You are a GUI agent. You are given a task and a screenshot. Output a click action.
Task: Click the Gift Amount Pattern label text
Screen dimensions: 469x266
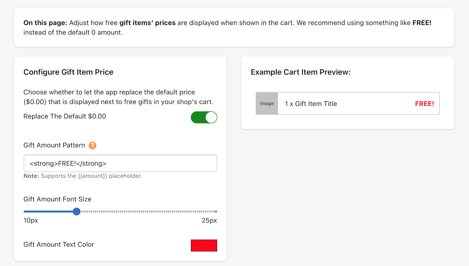(54, 145)
